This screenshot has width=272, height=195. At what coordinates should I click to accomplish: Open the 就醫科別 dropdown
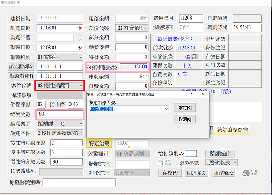[81, 57]
